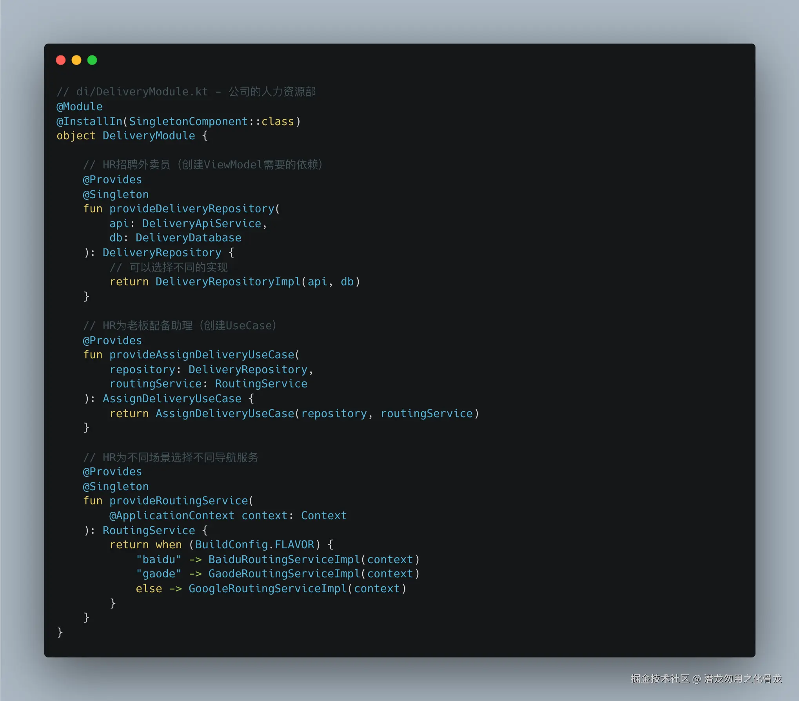Click SingletonComponent in the InstallIn line
Viewport: 799px width, 701px height.
[188, 122]
